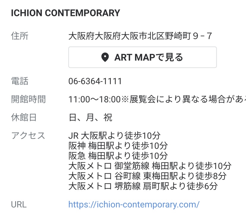
Task: Click the phone number 06-6364-1111
Action: 95,81
